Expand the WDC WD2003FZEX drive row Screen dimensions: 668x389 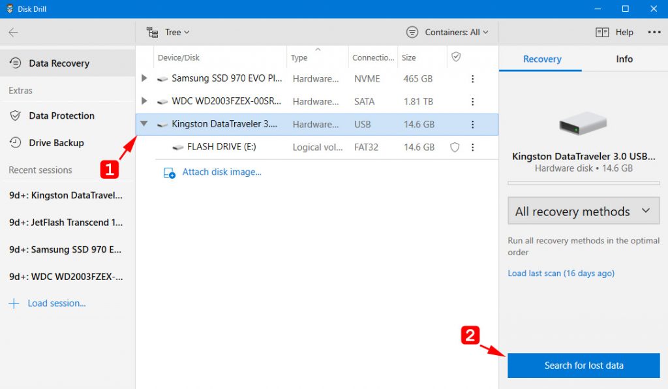144,101
